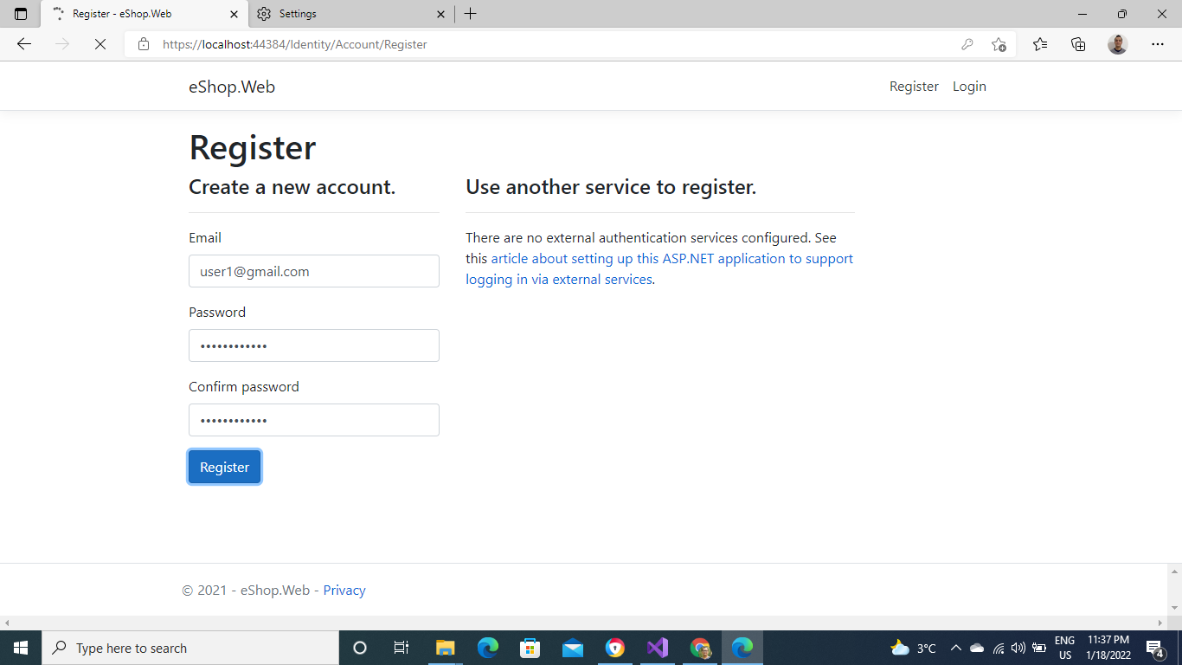Select the Register tab
1182x665 pixels.
click(x=130, y=14)
